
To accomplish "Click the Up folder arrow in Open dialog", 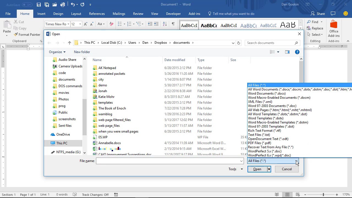I will (x=70, y=43).
